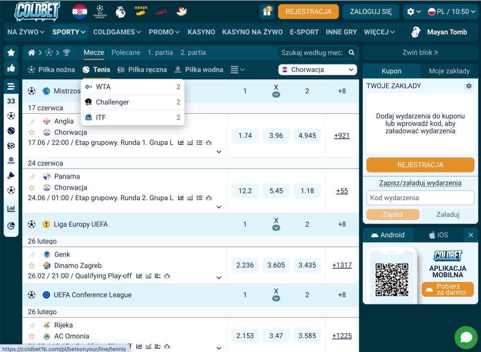
Task: Click the gift bonus icon in header
Action: click(267, 12)
